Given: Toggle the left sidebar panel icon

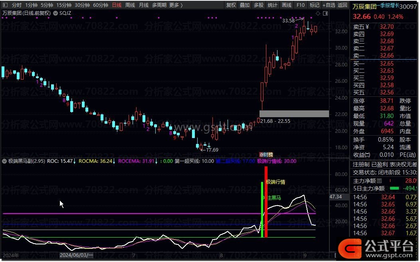Looking at the screenshot, I should 5,5.
